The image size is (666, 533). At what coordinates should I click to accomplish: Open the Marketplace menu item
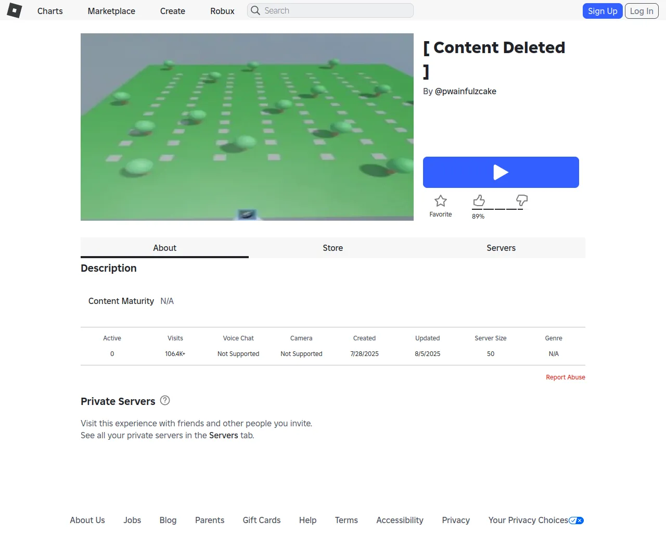[111, 11]
